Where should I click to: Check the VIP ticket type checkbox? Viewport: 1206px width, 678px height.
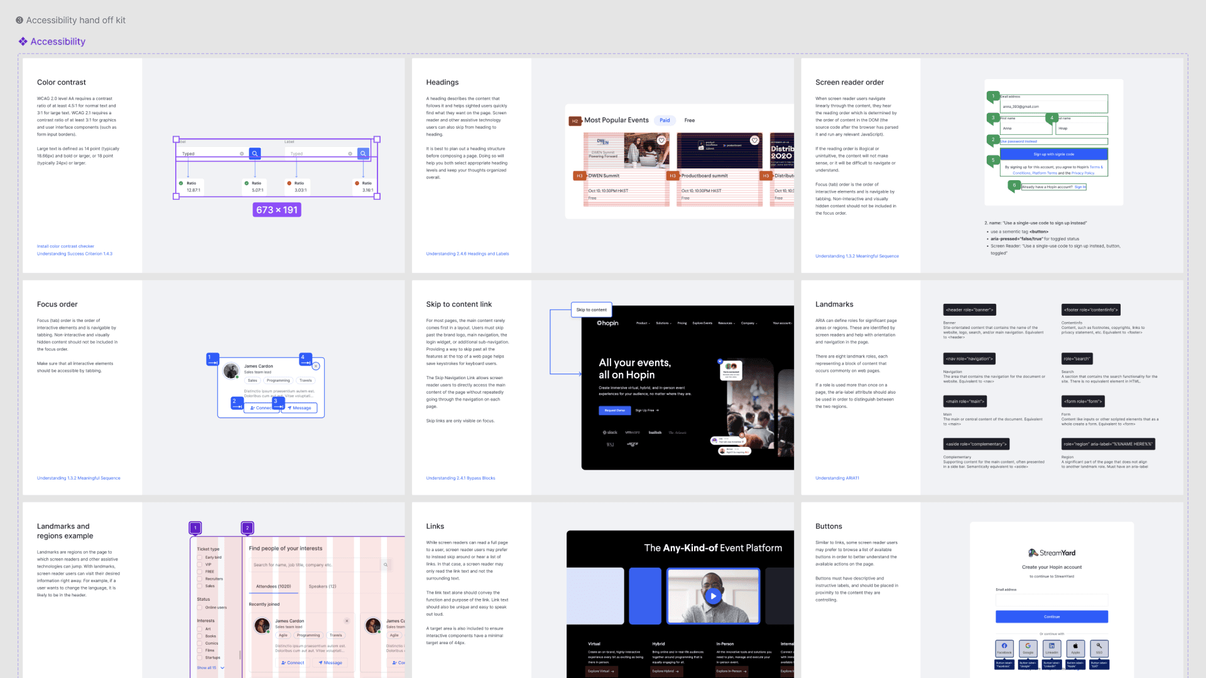(200, 564)
